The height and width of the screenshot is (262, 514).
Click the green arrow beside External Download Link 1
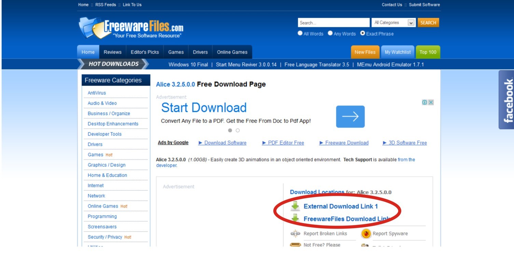(x=295, y=206)
